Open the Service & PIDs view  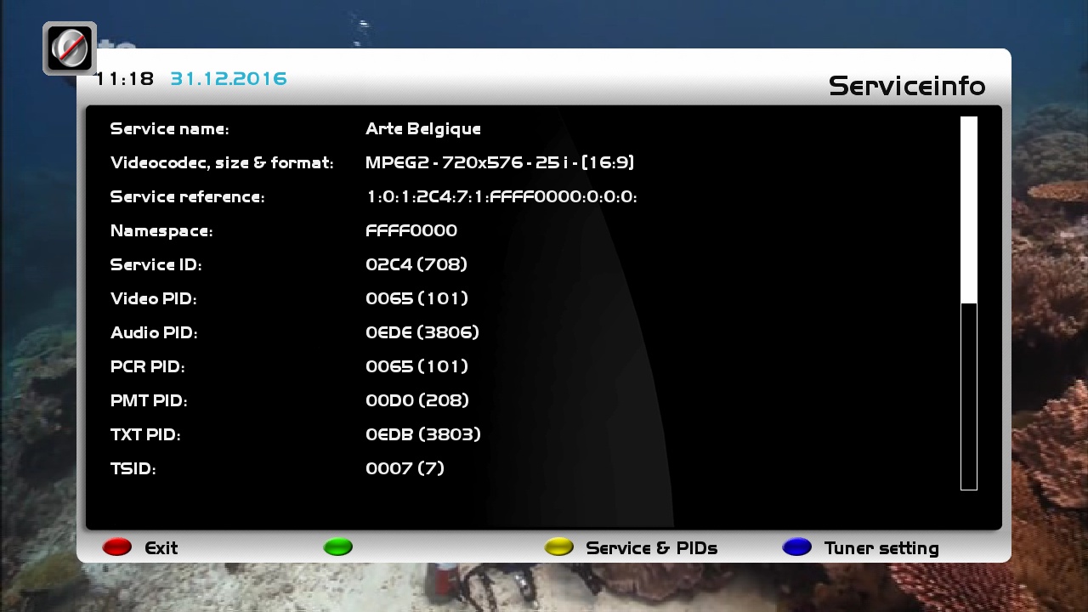(650, 548)
